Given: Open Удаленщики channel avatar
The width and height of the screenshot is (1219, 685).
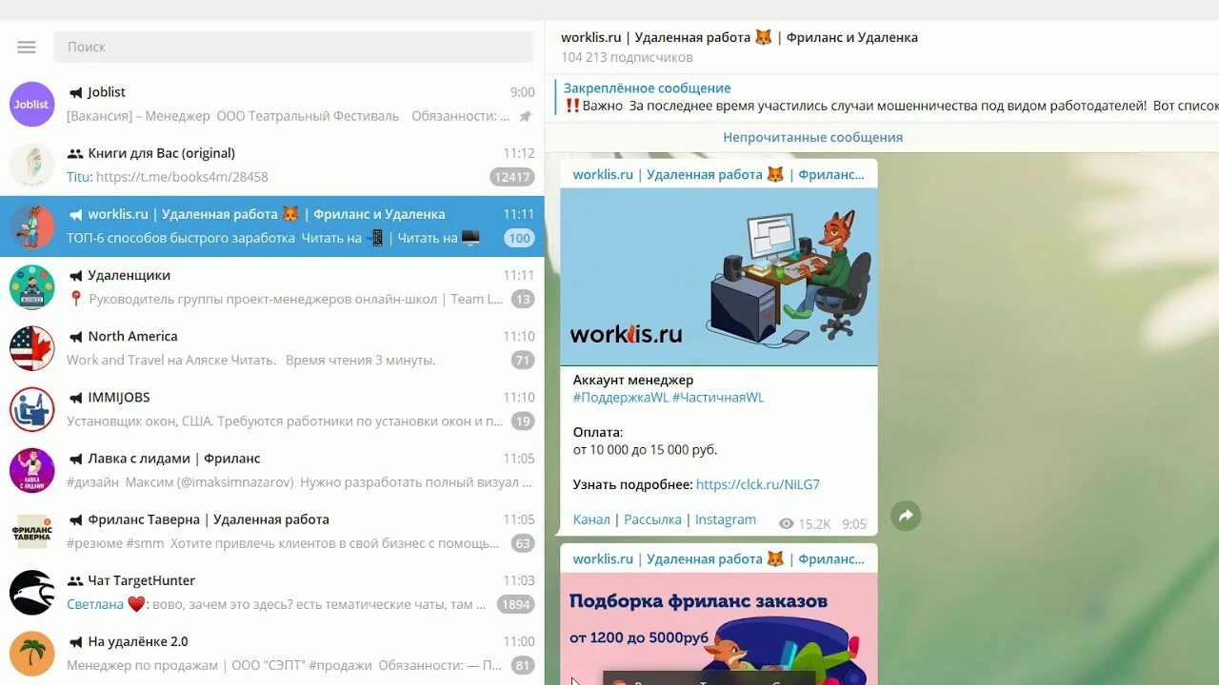Looking at the screenshot, I should pyautogui.click(x=32, y=287).
